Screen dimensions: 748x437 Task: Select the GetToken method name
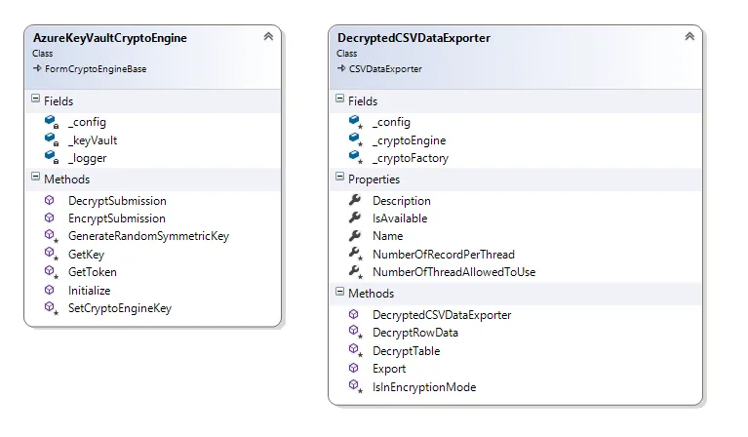93,272
